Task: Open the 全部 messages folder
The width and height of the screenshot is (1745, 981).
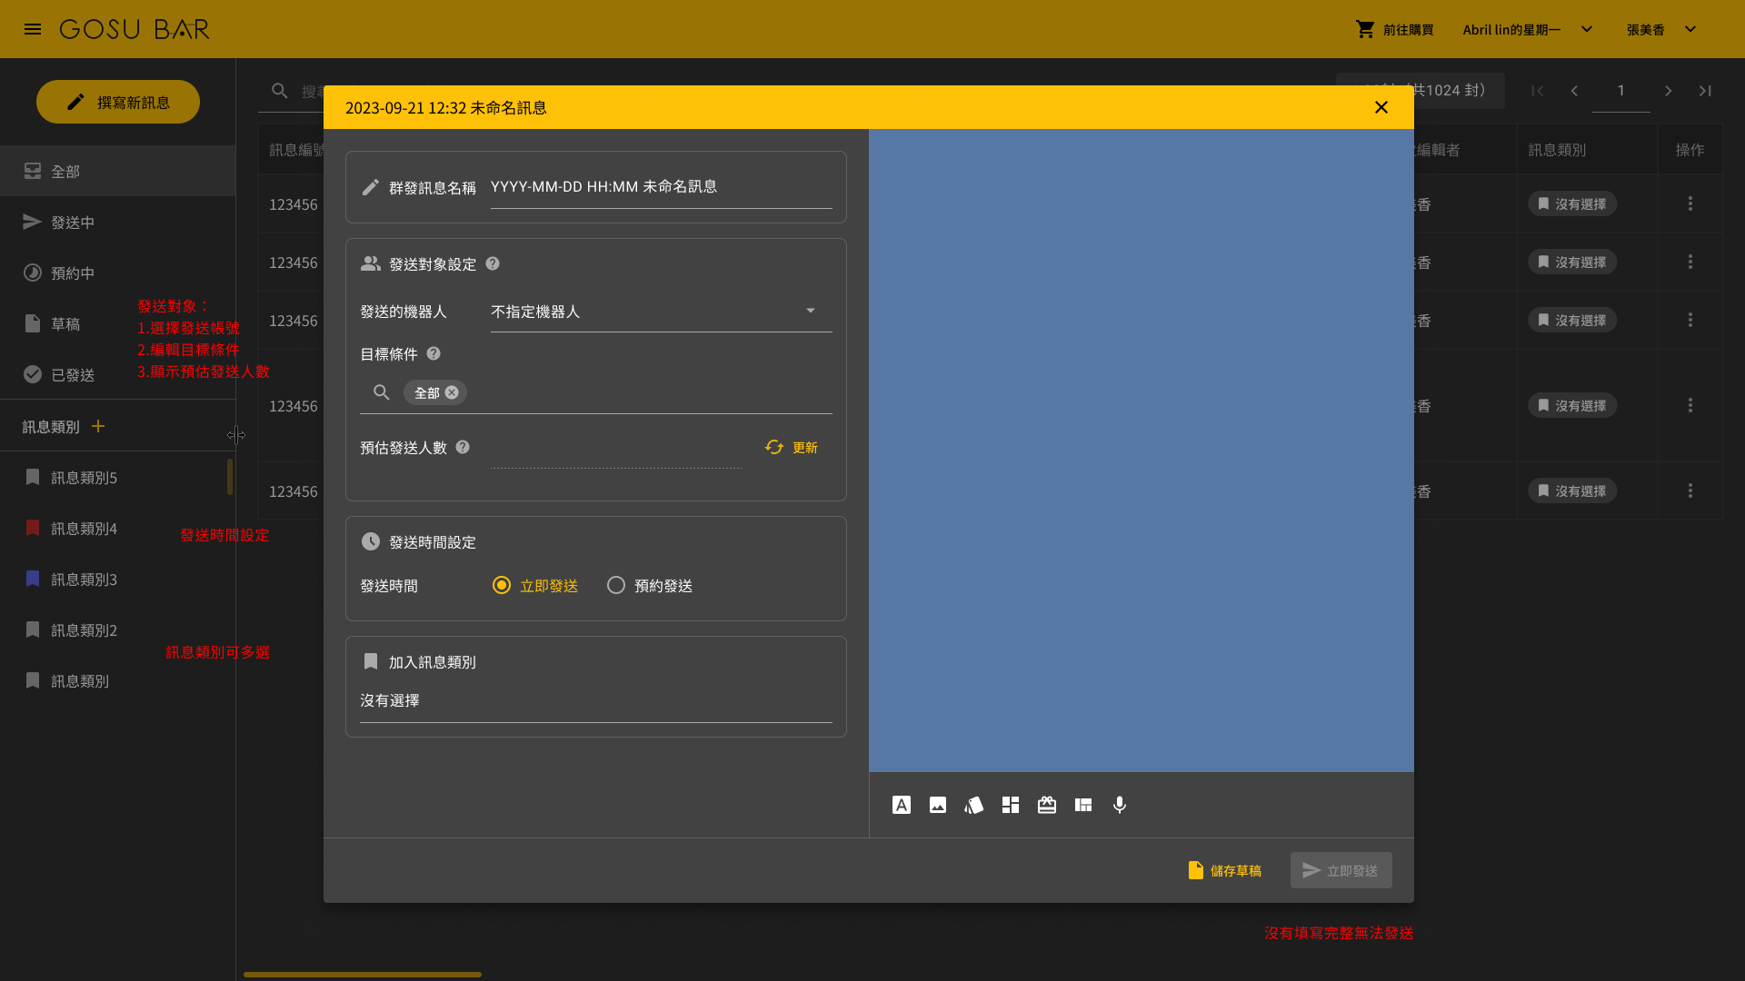Action: tap(118, 171)
